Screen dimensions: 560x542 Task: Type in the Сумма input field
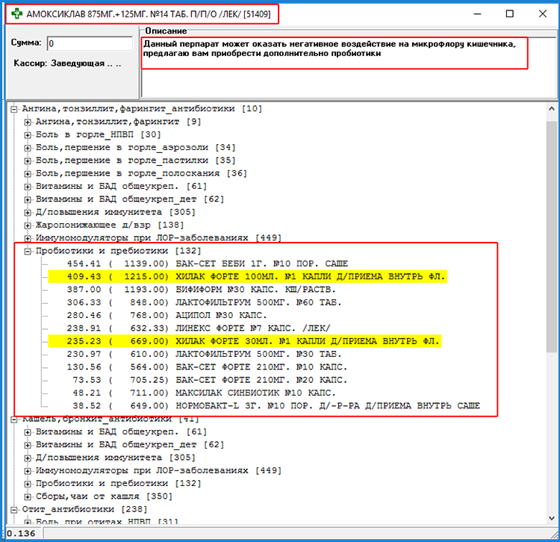pyautogui.click(x=89, y=44)
